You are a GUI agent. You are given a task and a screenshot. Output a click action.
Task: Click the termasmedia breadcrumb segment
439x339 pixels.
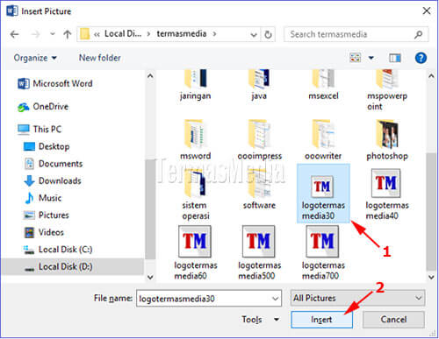click(182, 34)
